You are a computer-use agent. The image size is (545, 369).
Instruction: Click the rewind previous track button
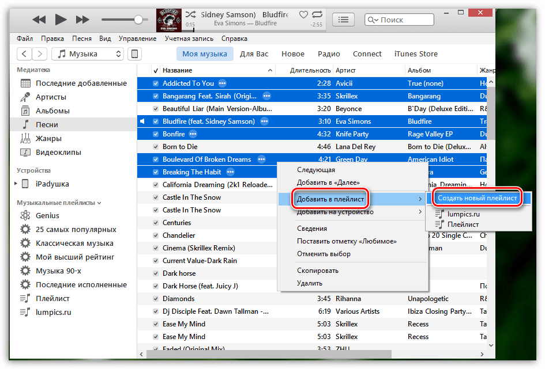[39, 20]
